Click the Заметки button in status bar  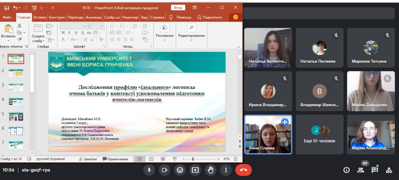click(88, 159)
